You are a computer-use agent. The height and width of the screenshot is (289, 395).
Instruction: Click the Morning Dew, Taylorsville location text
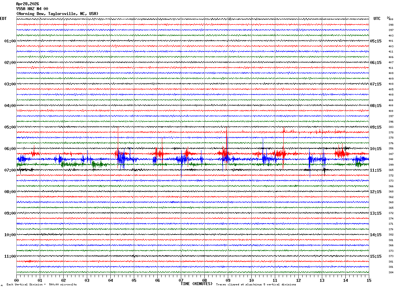click(x=57, y=14)
